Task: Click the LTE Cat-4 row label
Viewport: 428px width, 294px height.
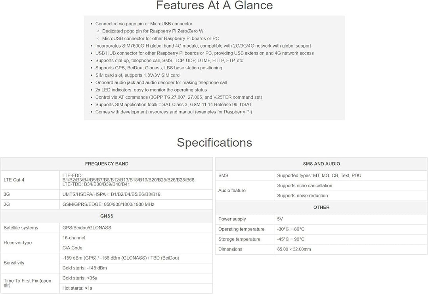Action: pyautogui.click(x=14, y=179)
